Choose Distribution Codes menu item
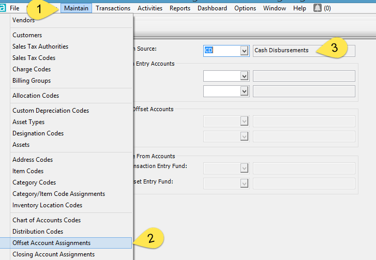Screen dimensions: 376x260 click(x=38, y=232)
